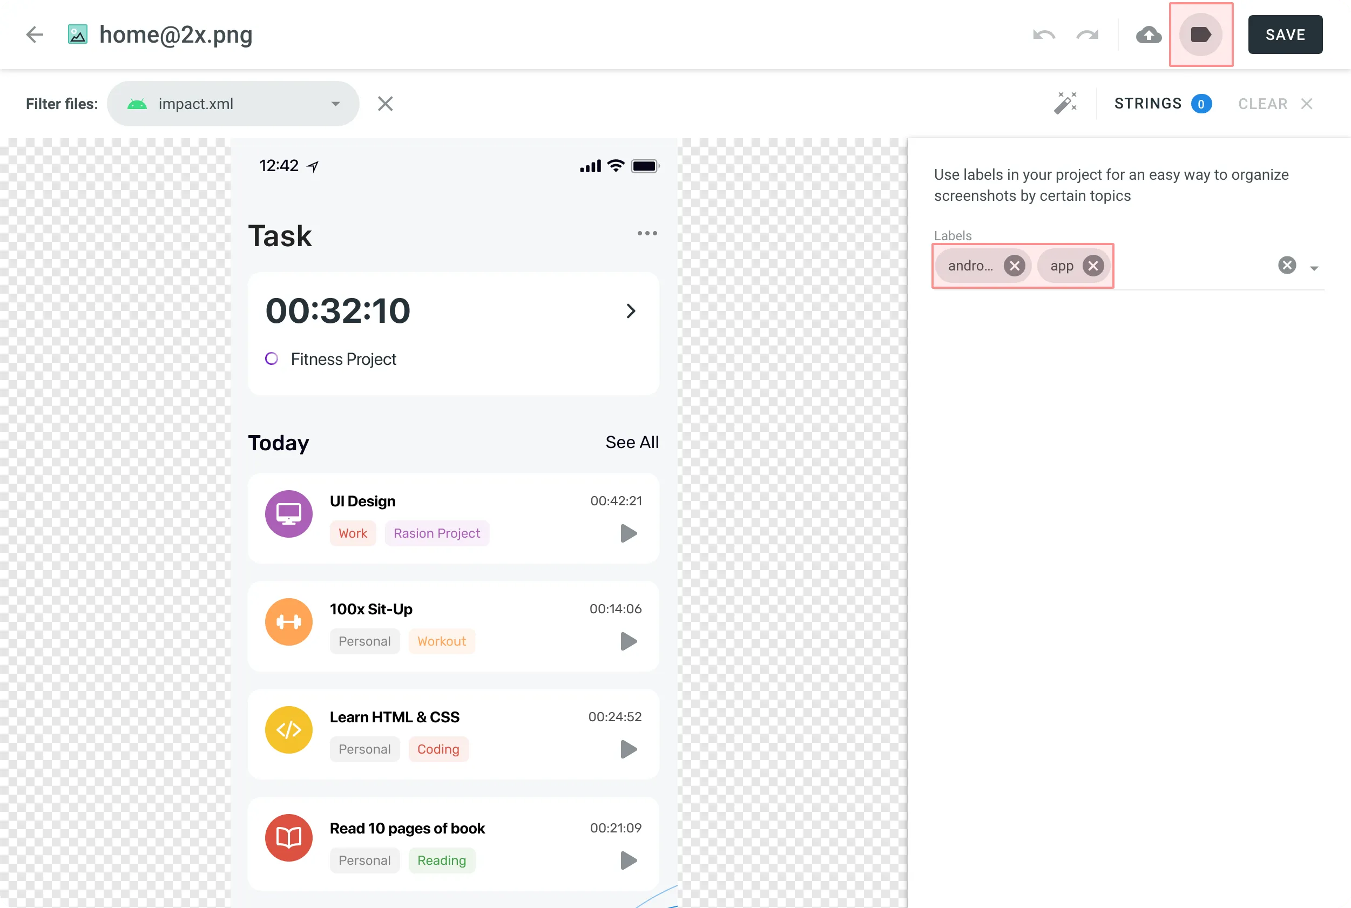Go back using the back arrow

[34, 34]
